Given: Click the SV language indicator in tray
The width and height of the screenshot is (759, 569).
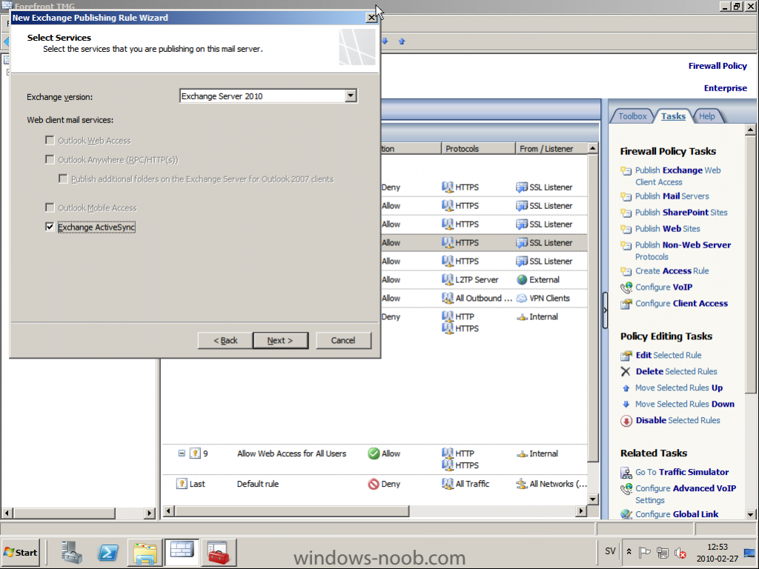Looking at the screenshot, I should 610,551.
